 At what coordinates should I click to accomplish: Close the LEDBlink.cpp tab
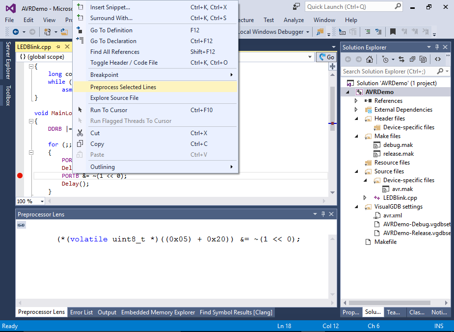[67, 47]
